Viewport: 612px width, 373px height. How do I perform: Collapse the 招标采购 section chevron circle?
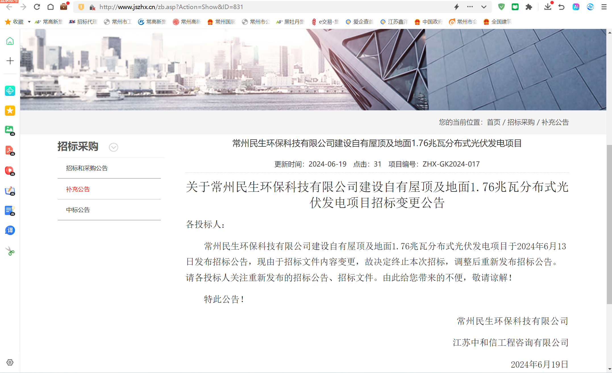tap(113, 147)
